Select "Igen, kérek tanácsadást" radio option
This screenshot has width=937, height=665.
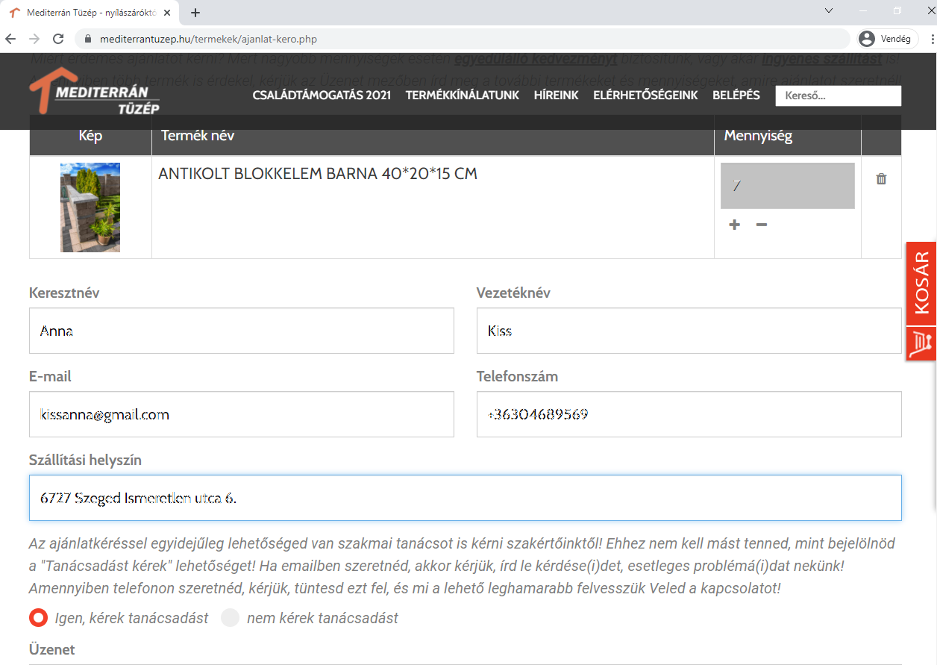[39, 618]
